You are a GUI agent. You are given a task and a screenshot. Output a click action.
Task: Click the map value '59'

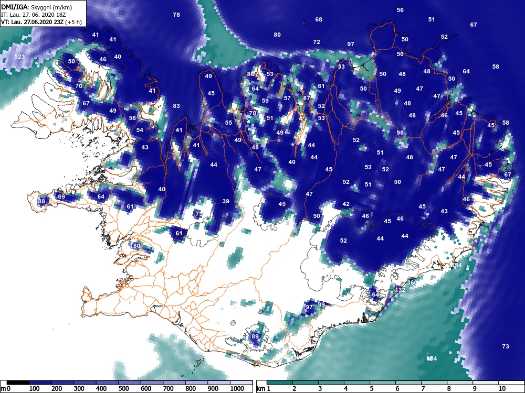tap(265, 101)
